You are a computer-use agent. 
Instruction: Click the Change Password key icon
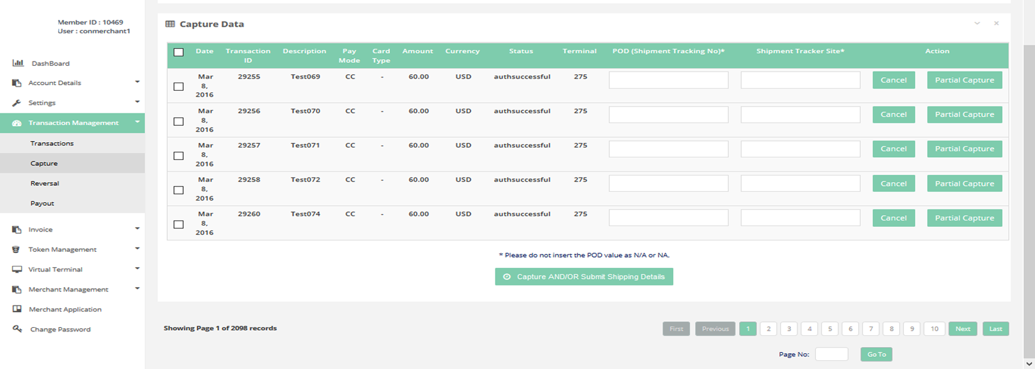(x=17, y=329)
